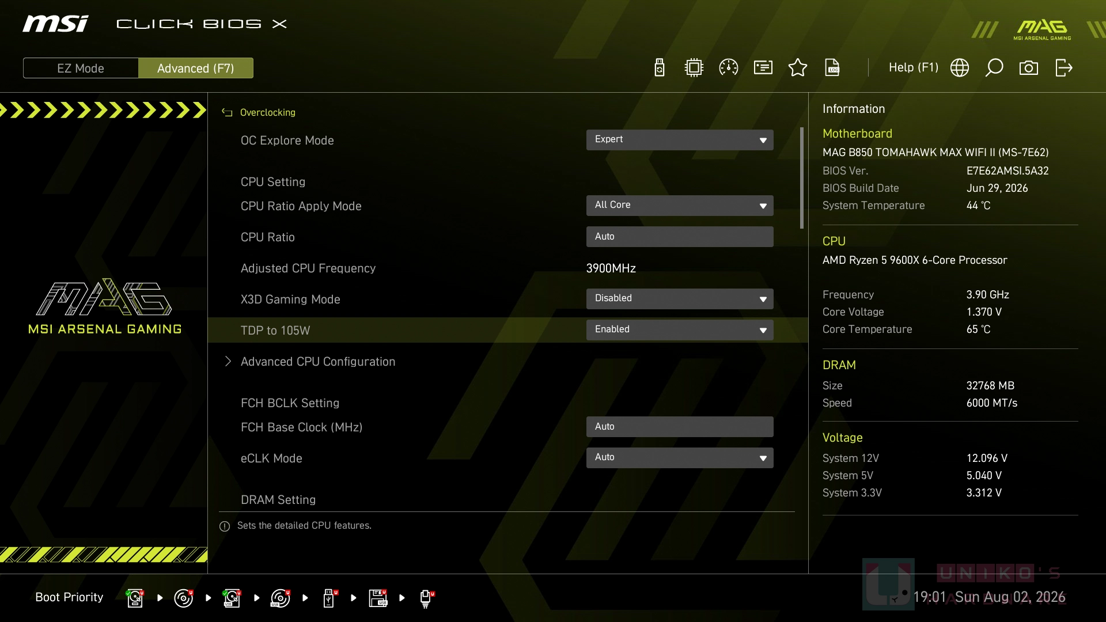Viewport: 1106px width, 622px height.
Task: Open the X3D Gaming Mode dropdown
Action: [680, 299]
